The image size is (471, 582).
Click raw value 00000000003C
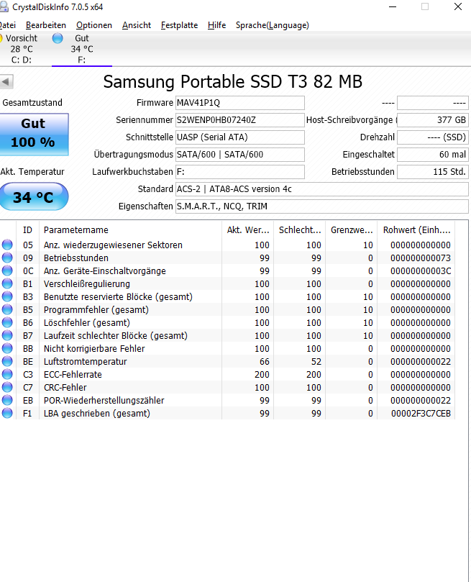point(421,271)
